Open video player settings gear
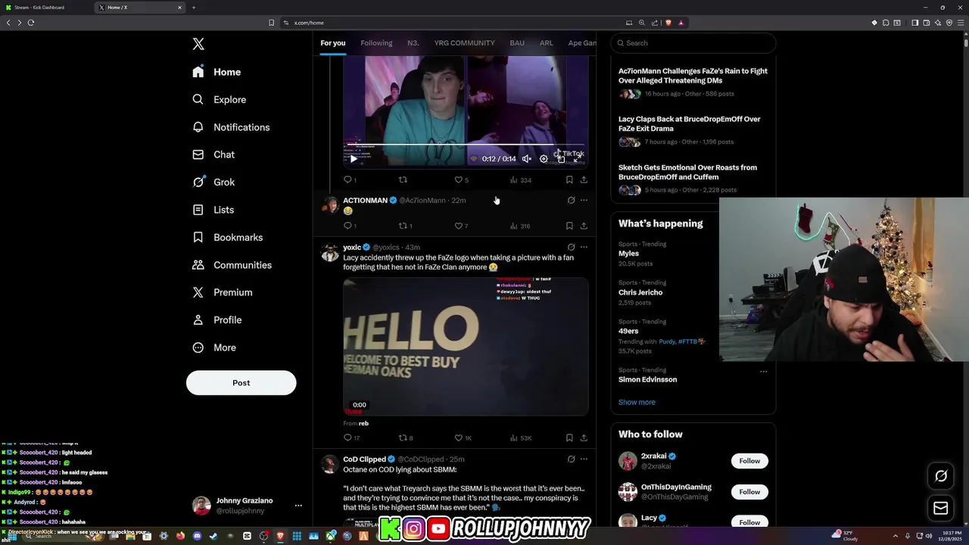The height and width of the screenshot is (545, 969). point(544,159)
